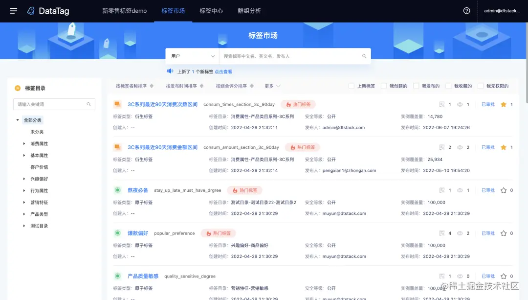Open the help question mark icon
The image size is (528, 300).
(466, 10)
